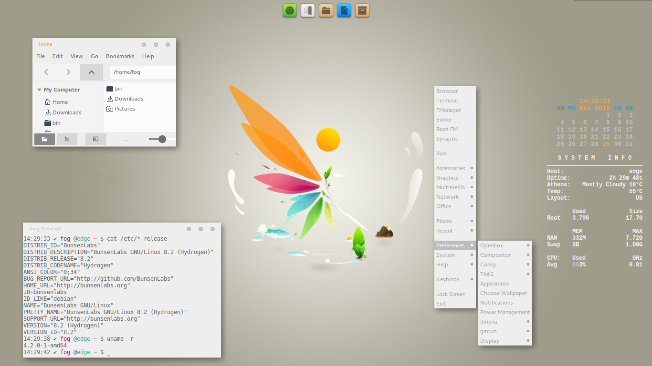This screenshot has height=366, width=652.
Task: Go up to parent folder in file manager
Action: tap(92, 72)
